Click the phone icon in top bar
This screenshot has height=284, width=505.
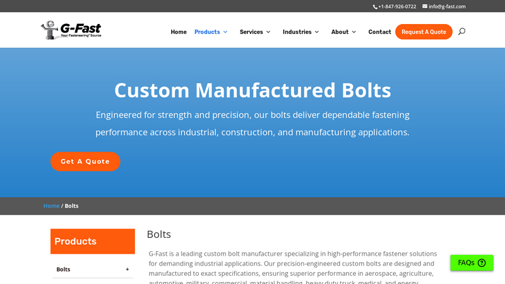375,7
